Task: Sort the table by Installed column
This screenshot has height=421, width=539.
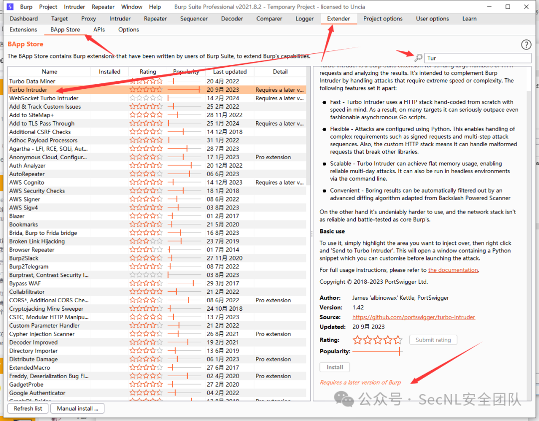Action: 109,71
